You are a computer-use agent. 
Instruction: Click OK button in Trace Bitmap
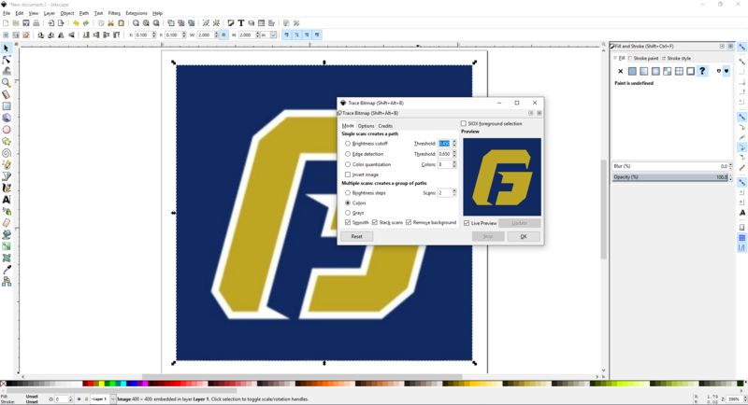click(x=524, y=236)
